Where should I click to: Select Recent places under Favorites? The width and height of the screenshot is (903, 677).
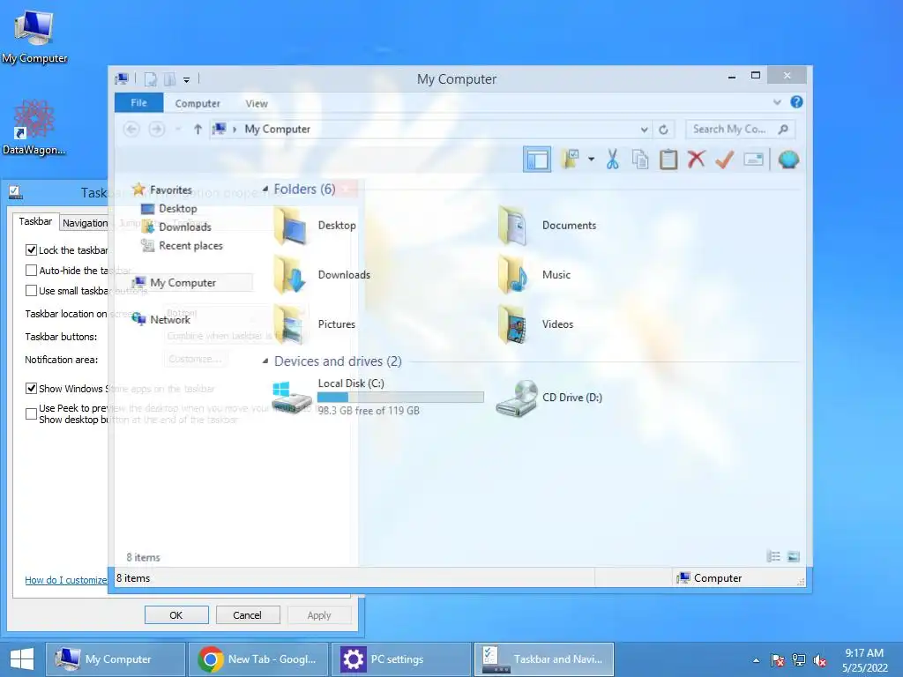click(182, 246)
